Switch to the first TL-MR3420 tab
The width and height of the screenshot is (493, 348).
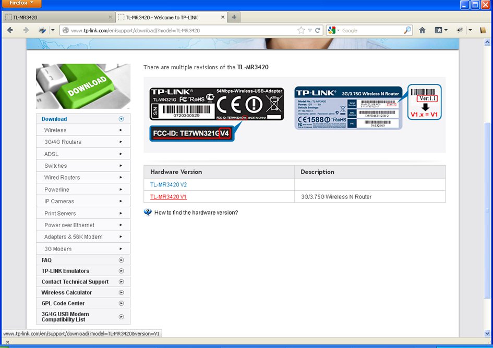tap(58, 17)
